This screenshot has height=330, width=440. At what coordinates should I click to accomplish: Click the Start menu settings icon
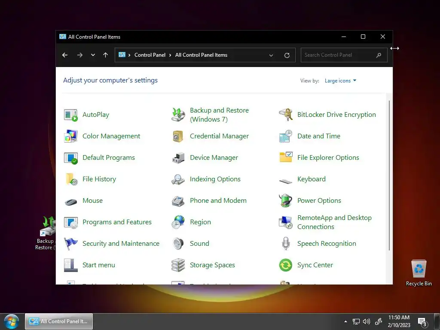tap(71, 265)
